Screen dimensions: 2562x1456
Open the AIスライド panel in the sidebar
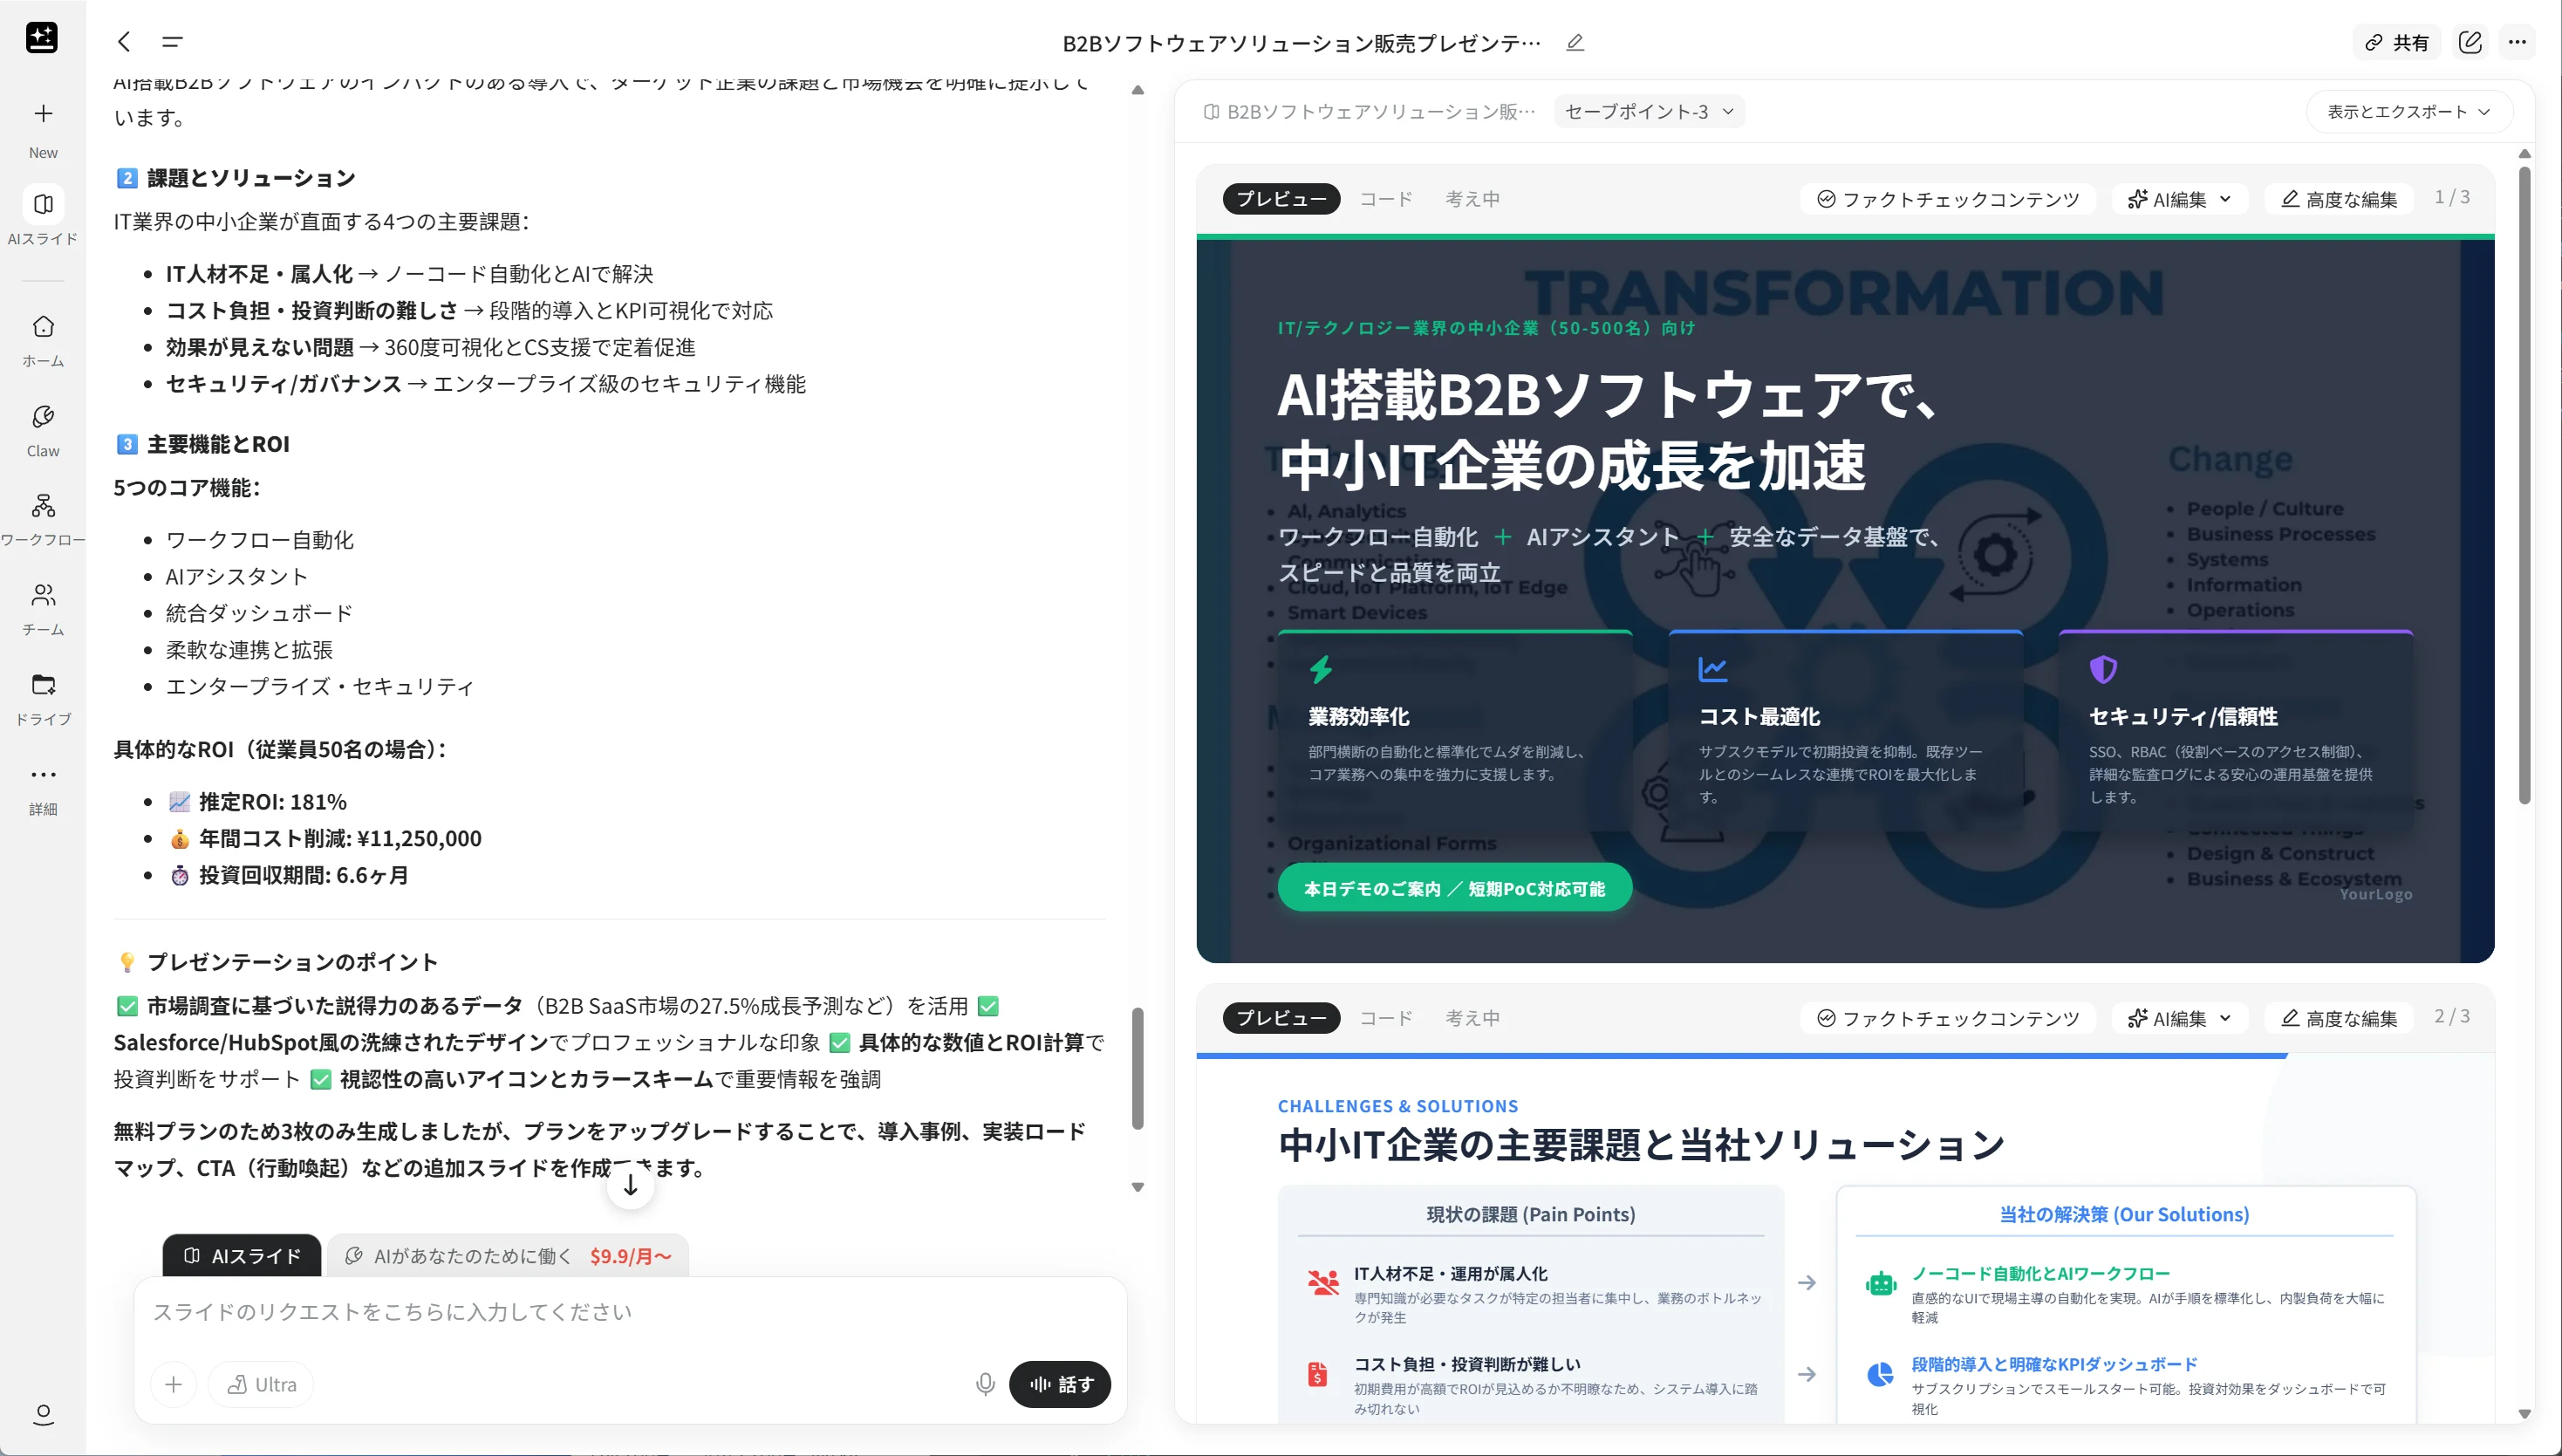click(x=42, y=215)
